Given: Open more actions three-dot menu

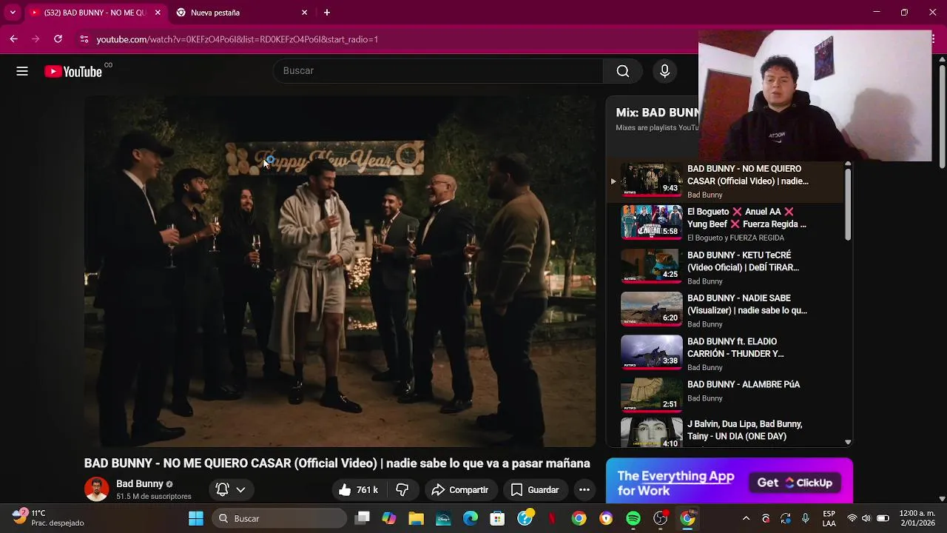Looking at the screenshot, I should 584,490.
